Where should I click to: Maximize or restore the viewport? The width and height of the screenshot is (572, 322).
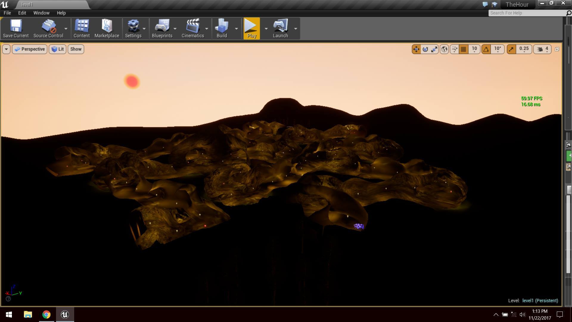coord(557,49)
